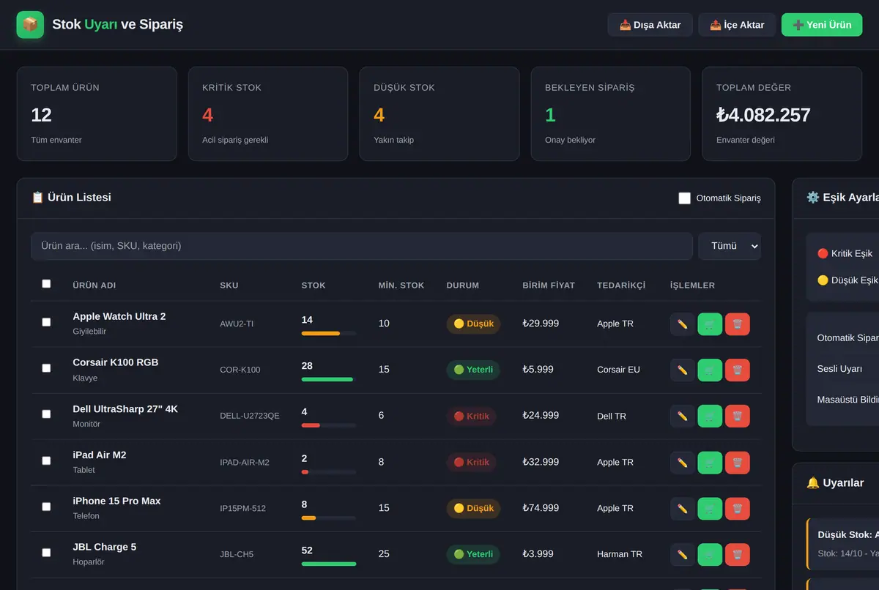The height and width of the screenshot is (590, 879).
Task: Click the Harman TR supplier cell
Action: 620,554
